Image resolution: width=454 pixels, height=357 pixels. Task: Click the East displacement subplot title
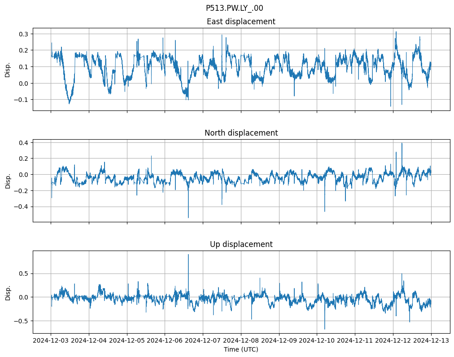point(241,22)
